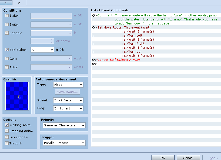Enable the first Switch condition checkbox
Image resolution: width=221 pixels, height=160 pixels.
pyautogui.click(x=7, y=15)
